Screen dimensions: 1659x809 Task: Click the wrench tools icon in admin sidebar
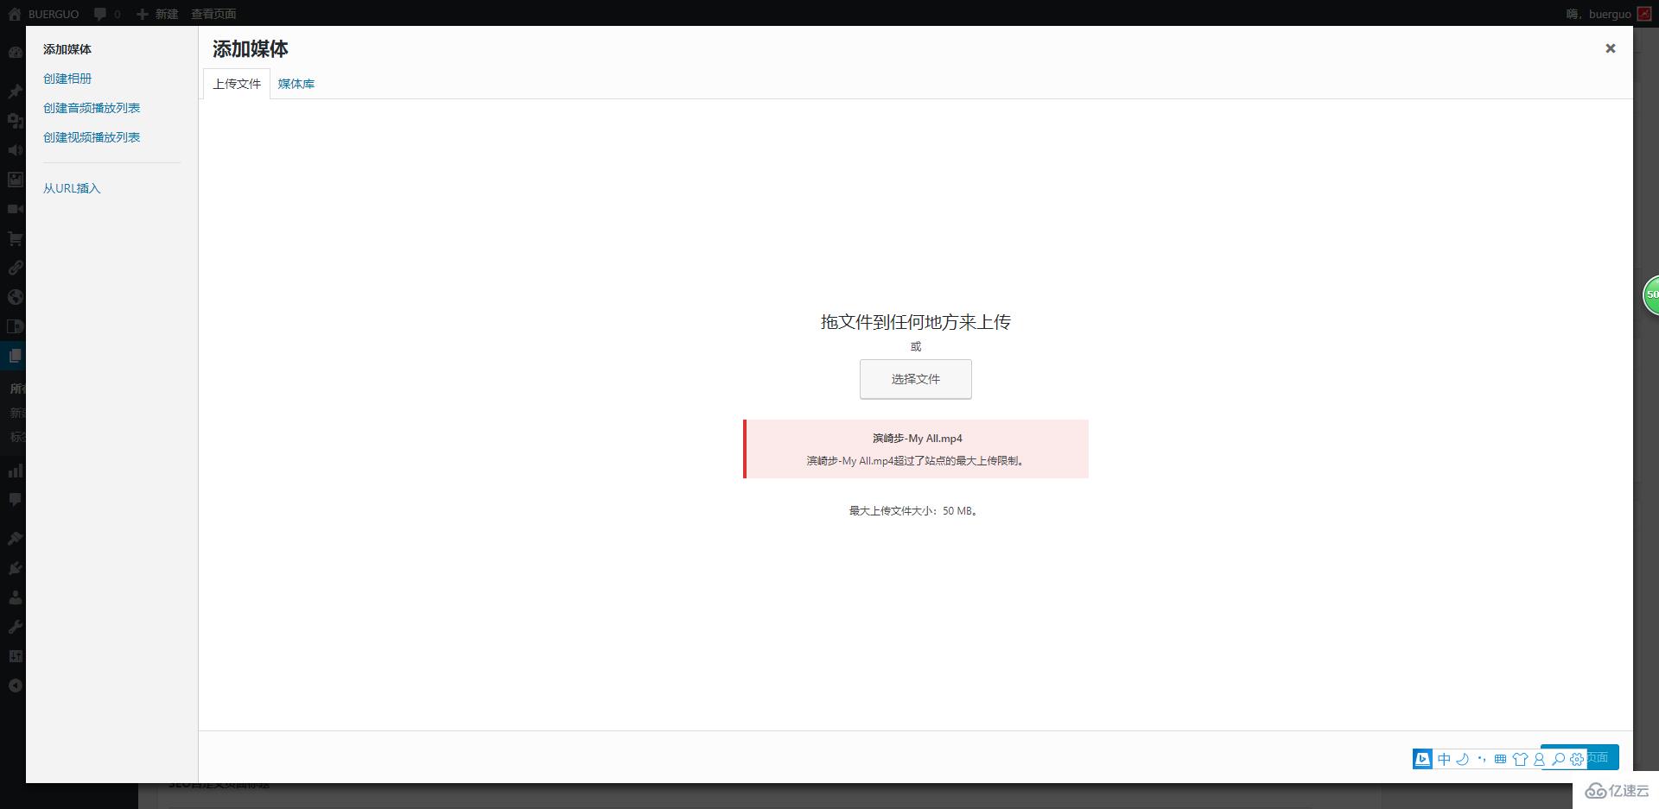pyautogui.click(x=15, y=627)
